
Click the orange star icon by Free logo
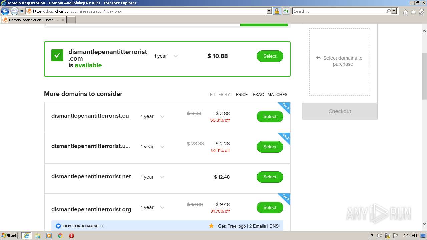tap(211, 226)
